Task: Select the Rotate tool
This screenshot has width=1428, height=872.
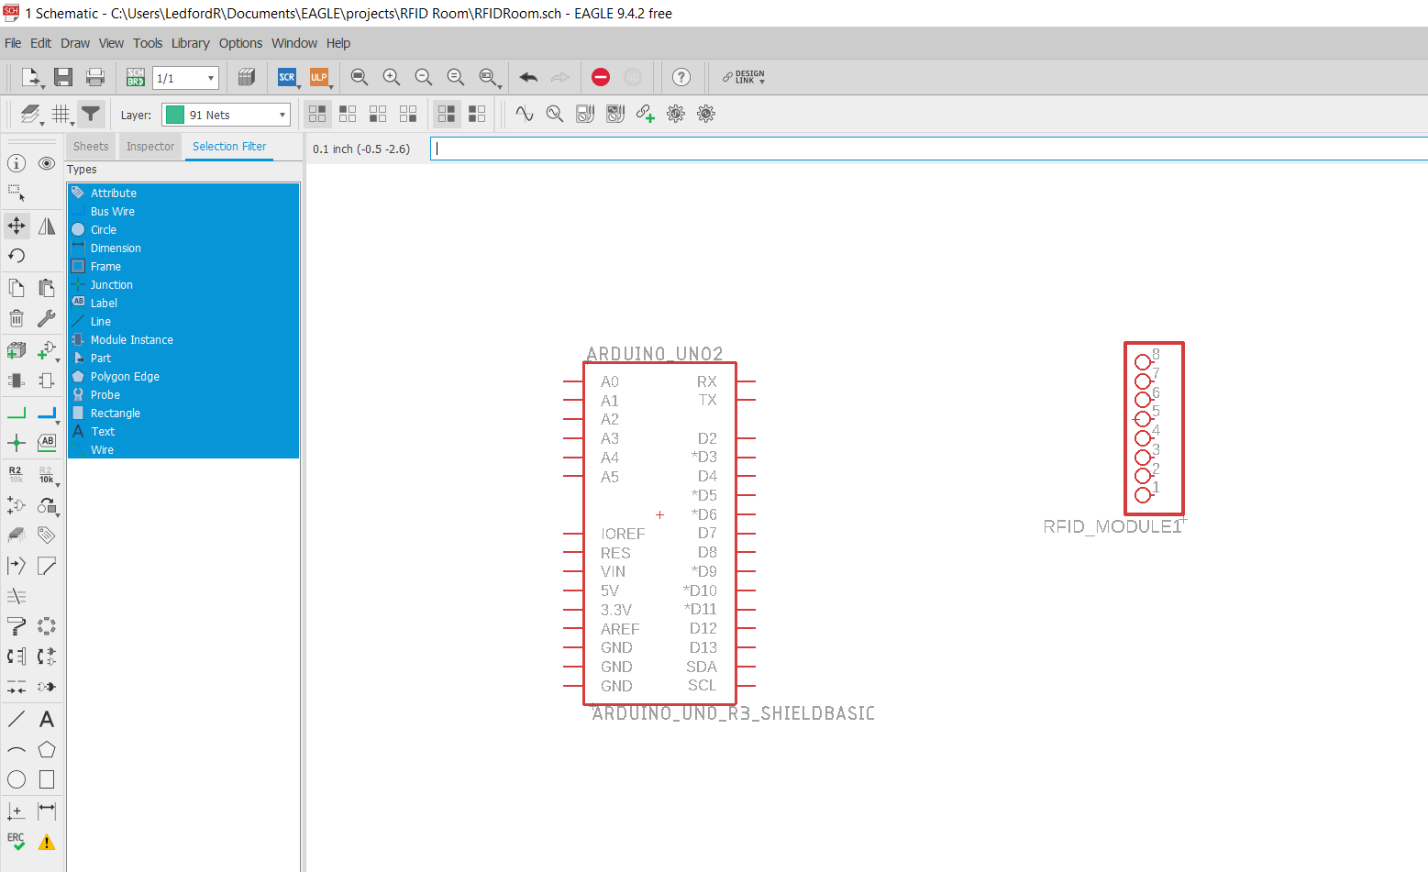Action: tap(17, 256)
